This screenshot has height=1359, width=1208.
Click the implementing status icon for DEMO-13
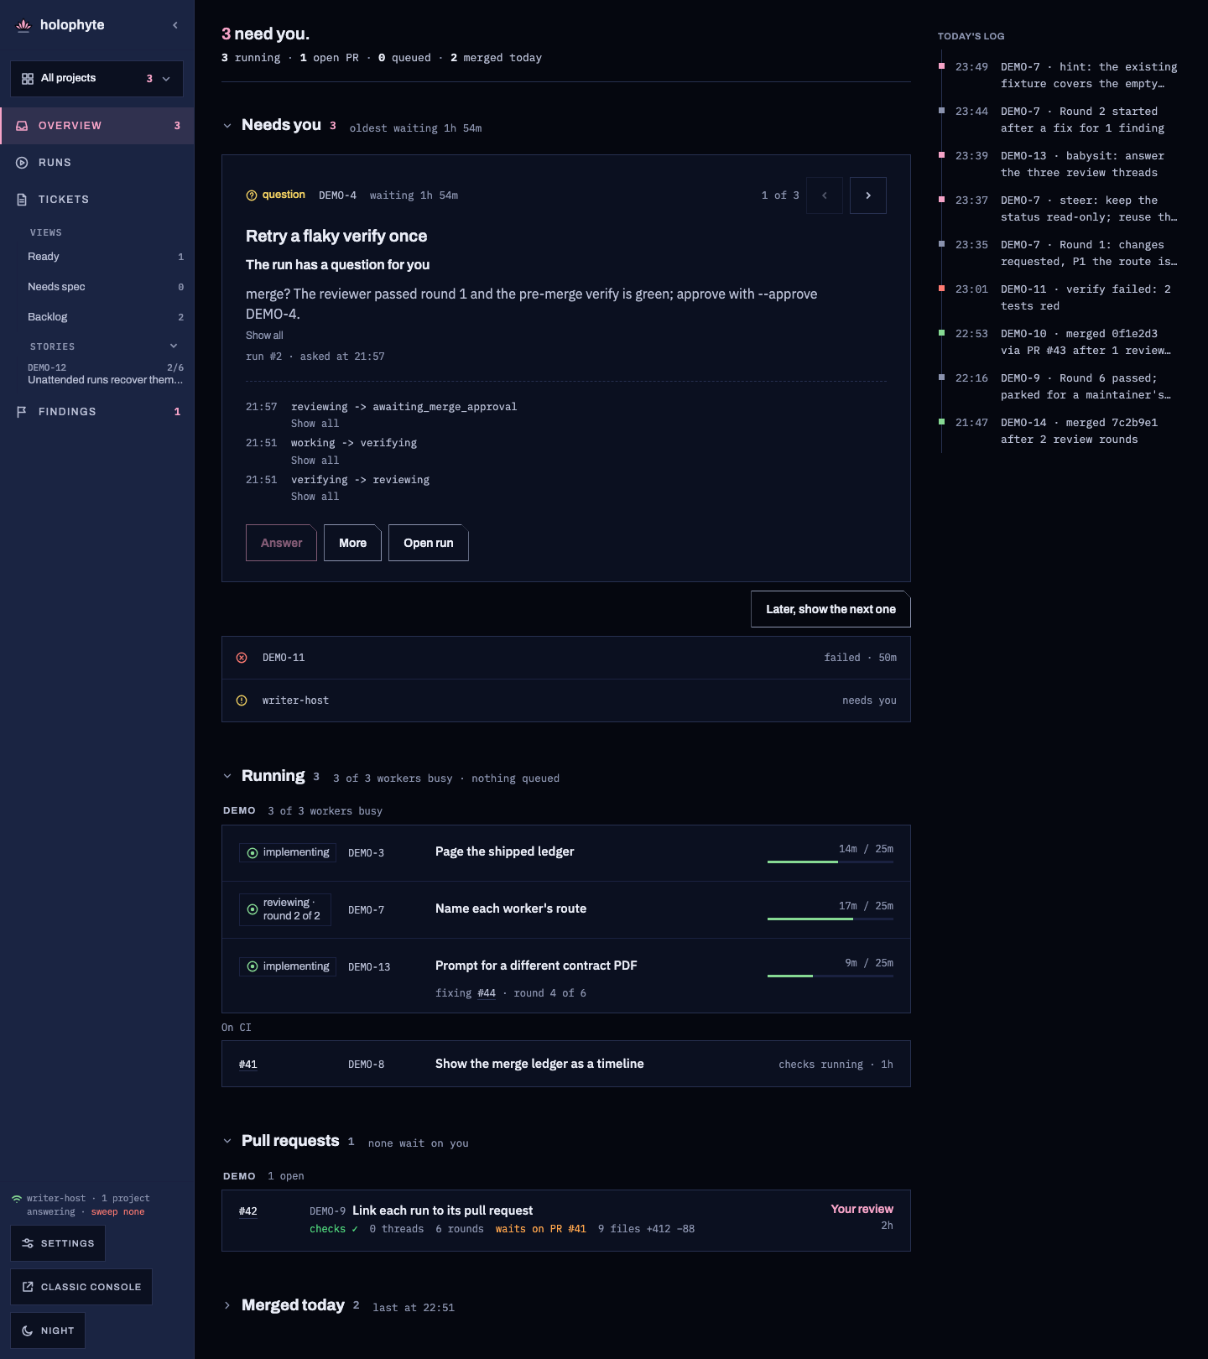click(253, 967)
